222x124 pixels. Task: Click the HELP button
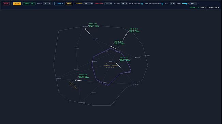click(69, 4)
